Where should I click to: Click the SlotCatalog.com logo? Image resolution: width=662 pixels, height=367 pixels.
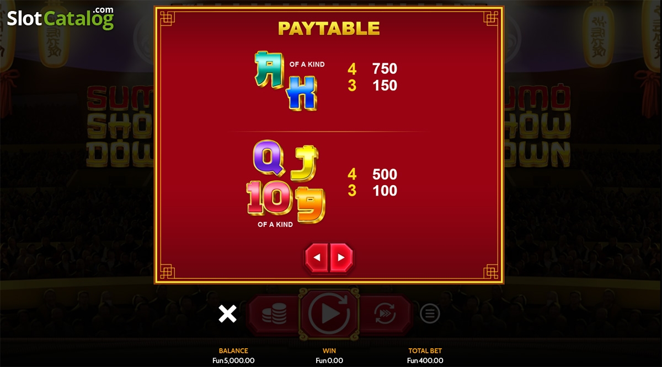61,18
